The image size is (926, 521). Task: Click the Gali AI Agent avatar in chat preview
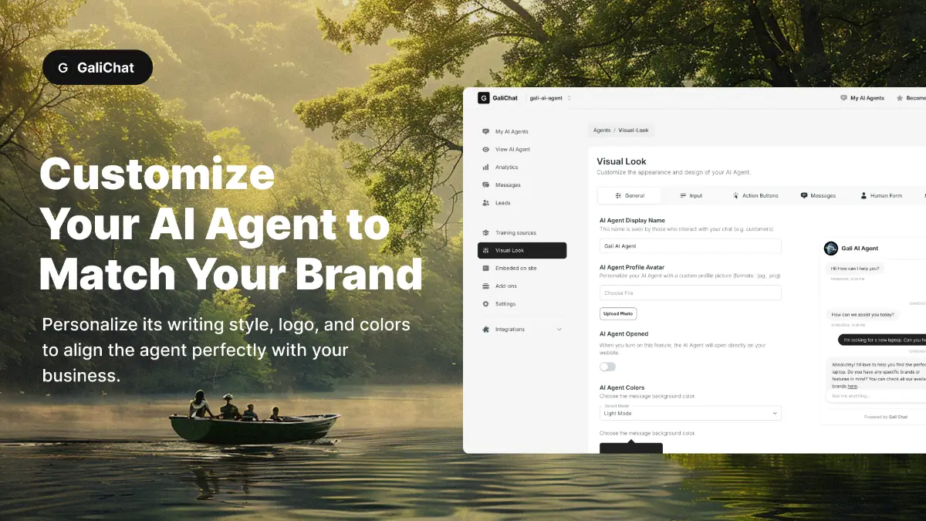click(830, 248)
